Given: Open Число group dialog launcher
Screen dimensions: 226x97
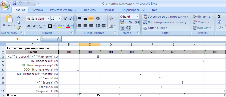Looking at the screenshot, I should [x=138, y=33].
